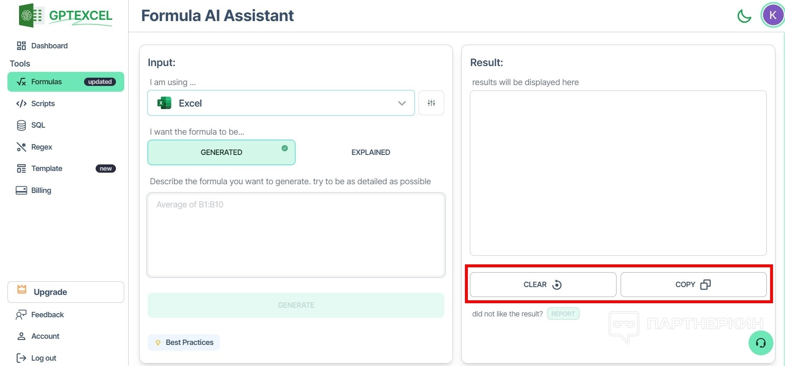Viewport: 785px width, 366px height.
Task: Click the formula description text area
Action: coord(296,235)
